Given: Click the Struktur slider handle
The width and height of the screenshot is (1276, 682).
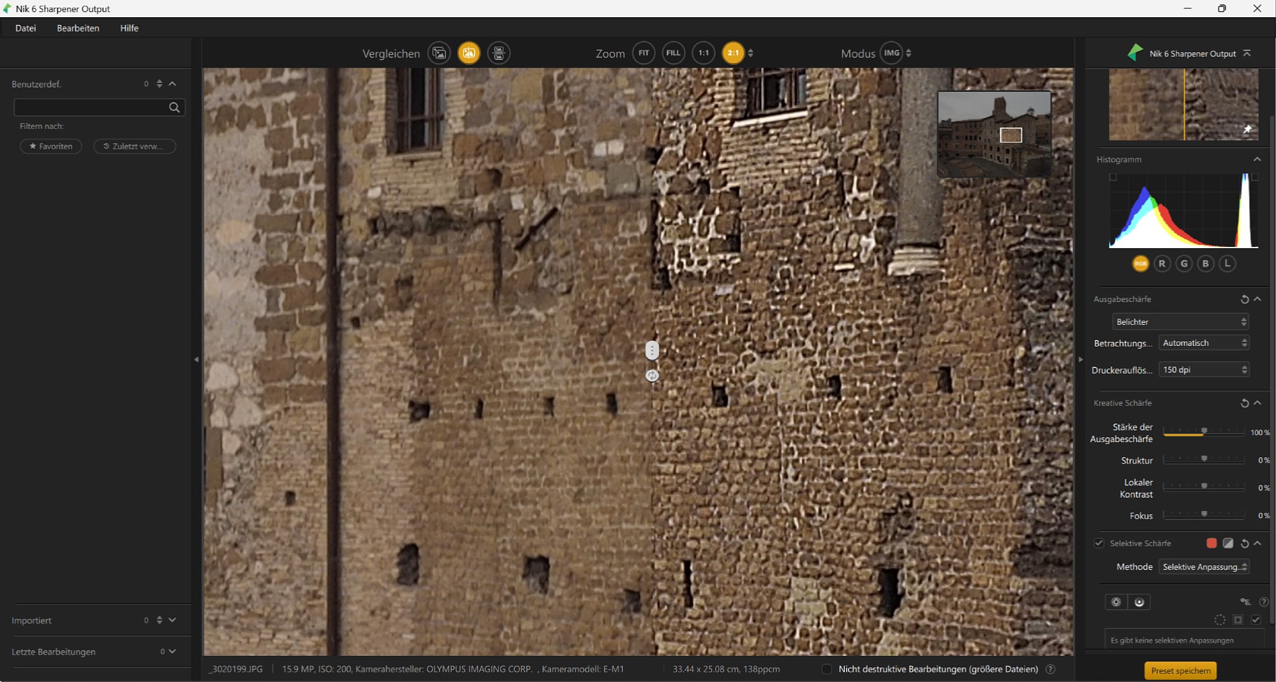Looking at the screenshot, I should click(1204, 459).
